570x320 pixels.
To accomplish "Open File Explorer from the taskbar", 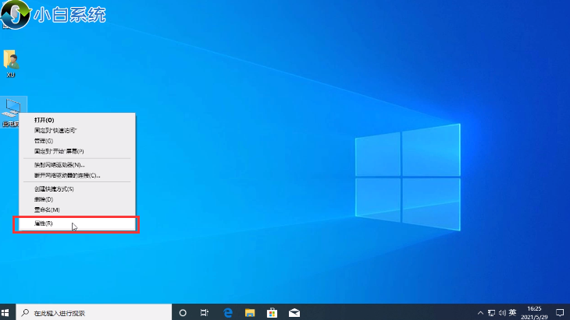I will pos(250,312).
